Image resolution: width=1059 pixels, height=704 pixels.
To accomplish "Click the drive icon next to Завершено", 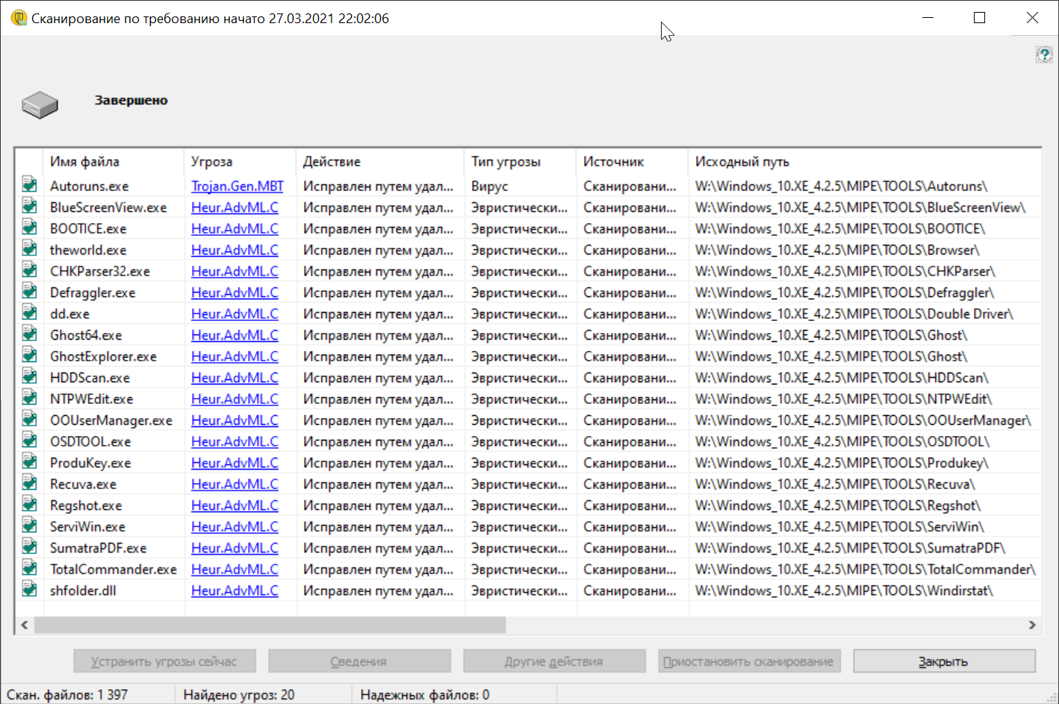I will tap(40, 105).
